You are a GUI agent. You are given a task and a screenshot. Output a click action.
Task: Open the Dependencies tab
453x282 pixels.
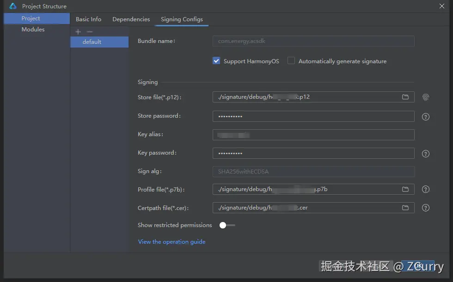(131, 19)
